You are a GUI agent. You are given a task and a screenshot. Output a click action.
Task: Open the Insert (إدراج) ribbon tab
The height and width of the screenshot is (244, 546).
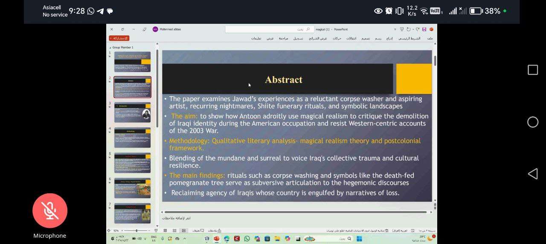(389, 38)
